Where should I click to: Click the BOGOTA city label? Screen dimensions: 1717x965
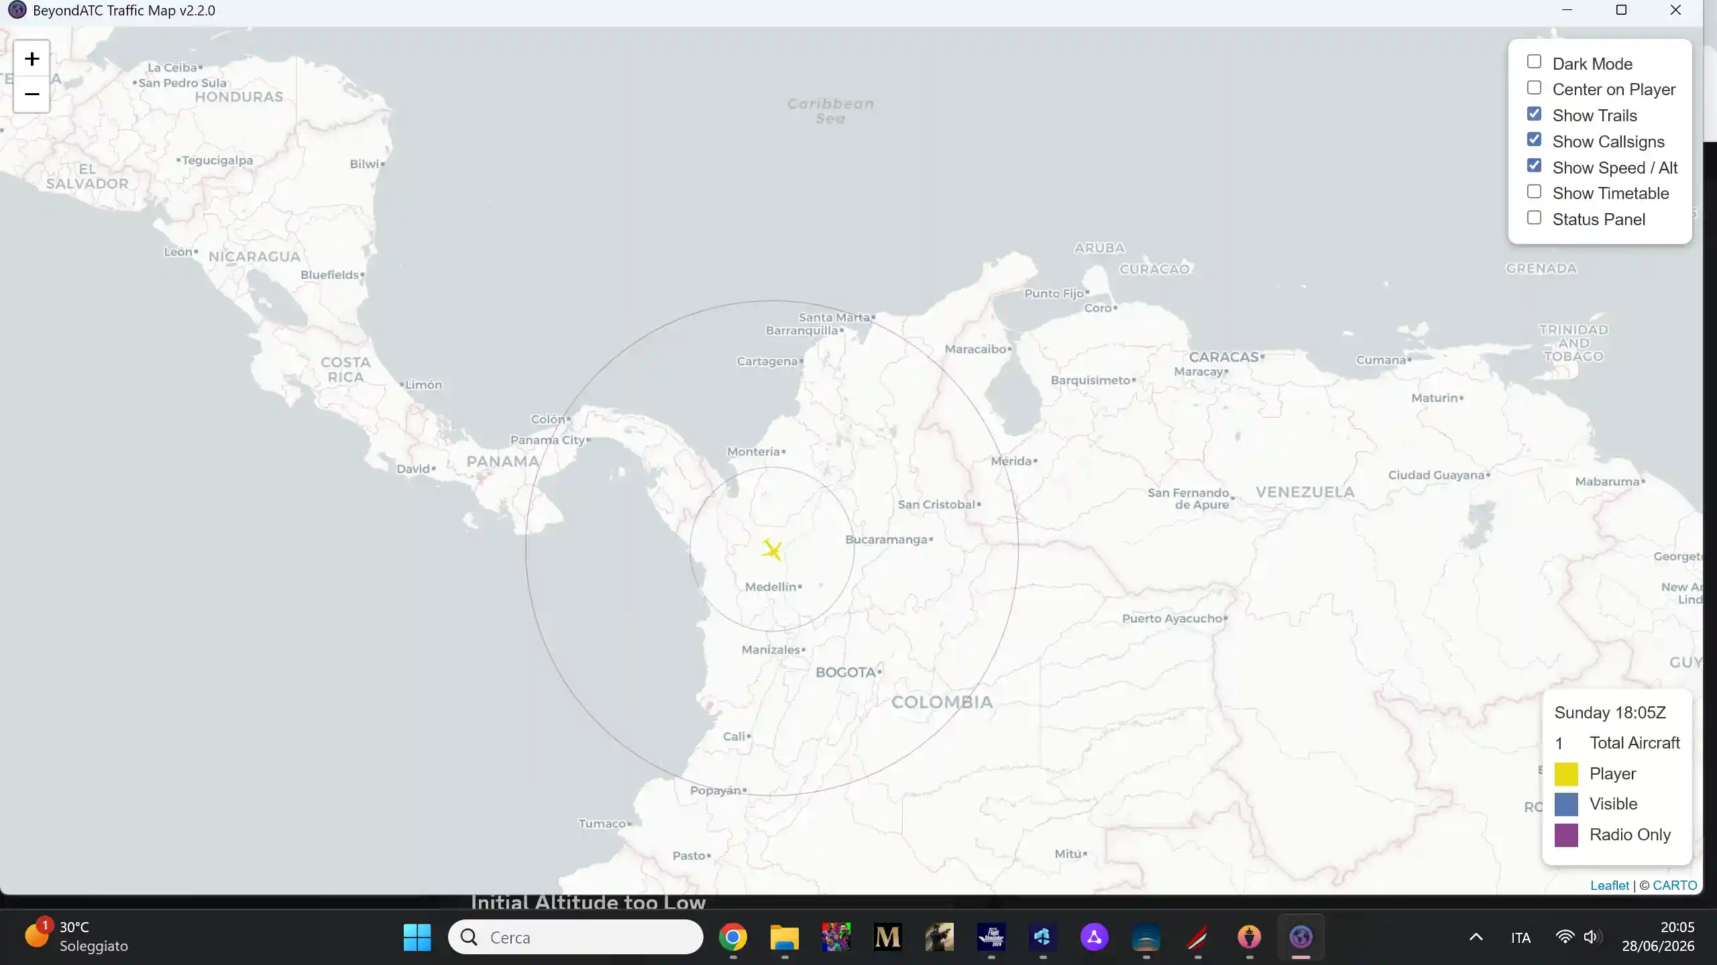[846, 672]
